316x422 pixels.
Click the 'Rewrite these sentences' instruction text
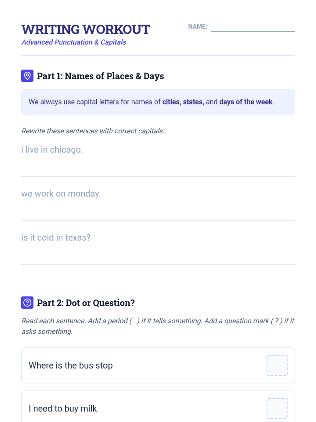pyautogui.click(x=93, y=131)
